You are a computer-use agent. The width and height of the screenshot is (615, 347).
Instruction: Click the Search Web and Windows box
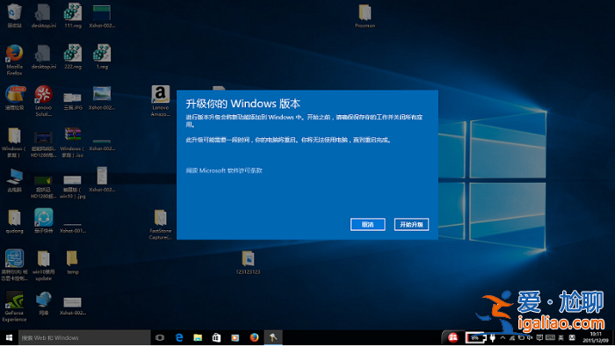coord(84,337)
